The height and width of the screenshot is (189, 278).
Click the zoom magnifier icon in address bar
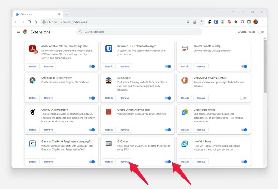188,22
